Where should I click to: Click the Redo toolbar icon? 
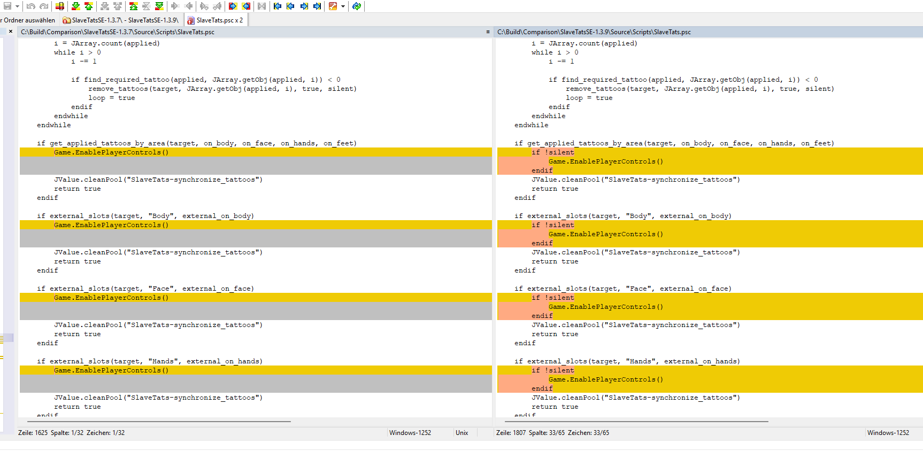(44, 6)
